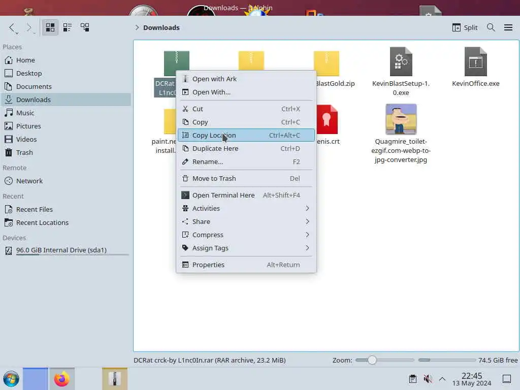Screen dimensions: 520x390
Task: Open Documents in Places
Action: 67,86
